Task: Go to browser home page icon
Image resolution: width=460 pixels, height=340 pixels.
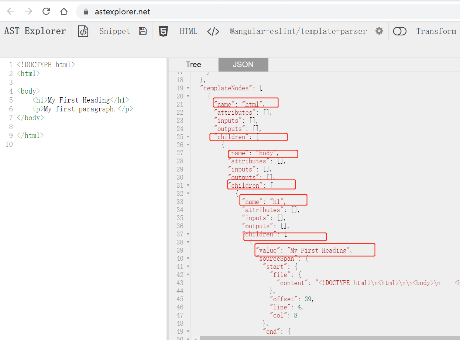Action: point(64,11)
